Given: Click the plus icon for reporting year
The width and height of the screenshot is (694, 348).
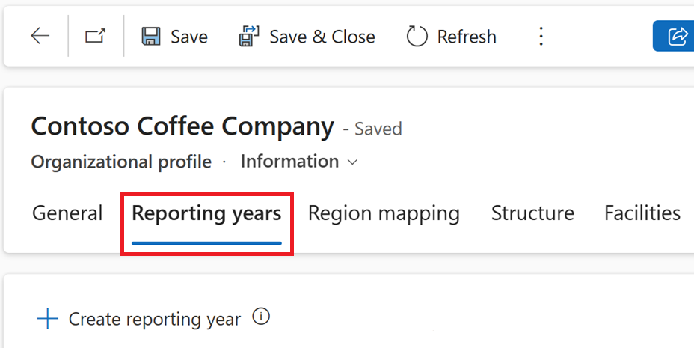Looking at the screenshot, I should (x=47, y=320).
